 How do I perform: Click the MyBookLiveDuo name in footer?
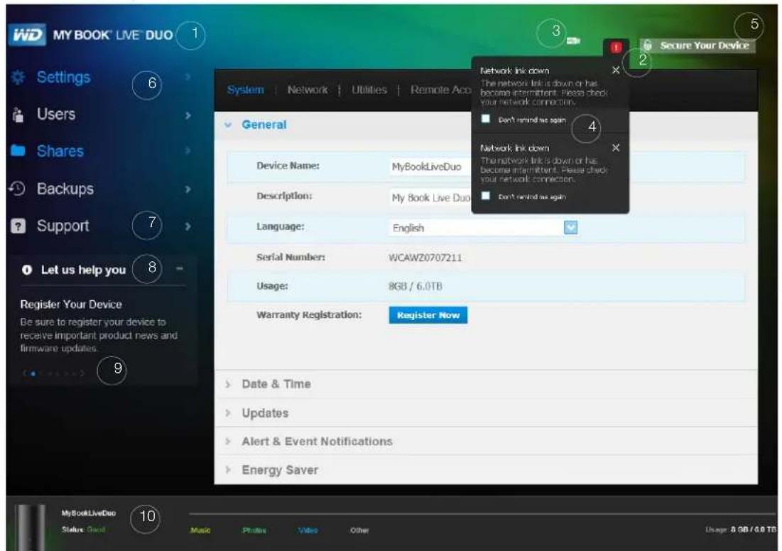pos(88,513)
